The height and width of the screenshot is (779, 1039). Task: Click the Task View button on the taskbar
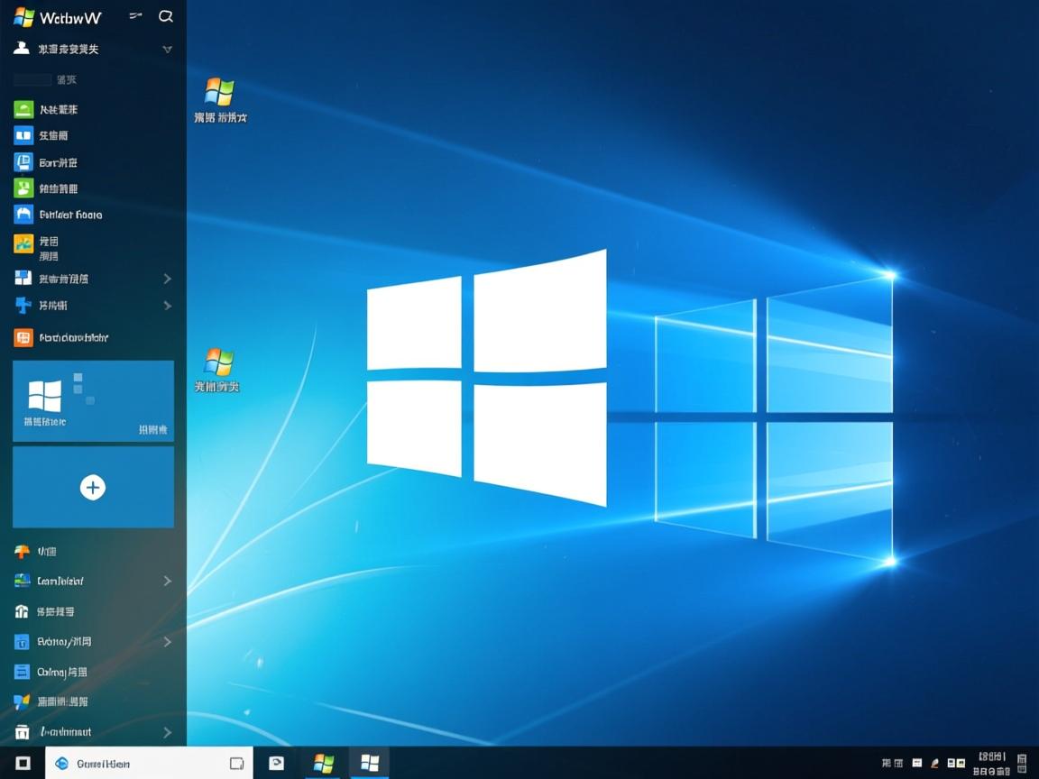237,763
